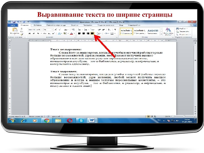204x153 pixels.
Task: Open the Разметка страницы tab
Action: coord(56,25)
